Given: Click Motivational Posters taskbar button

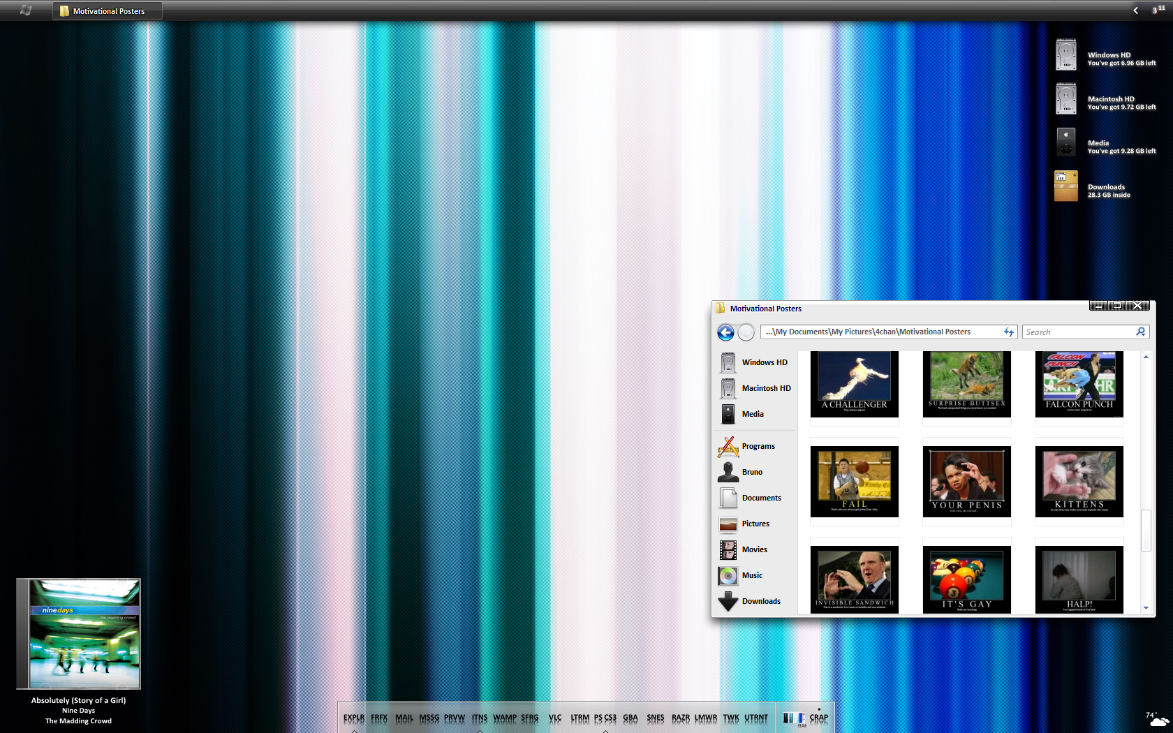Looking at the screenshot, I should (108, 11).
